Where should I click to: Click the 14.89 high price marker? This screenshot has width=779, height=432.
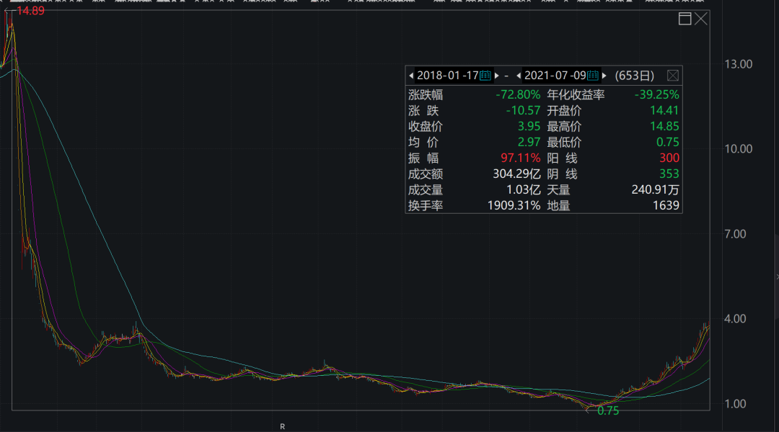[x=30, y=10]
